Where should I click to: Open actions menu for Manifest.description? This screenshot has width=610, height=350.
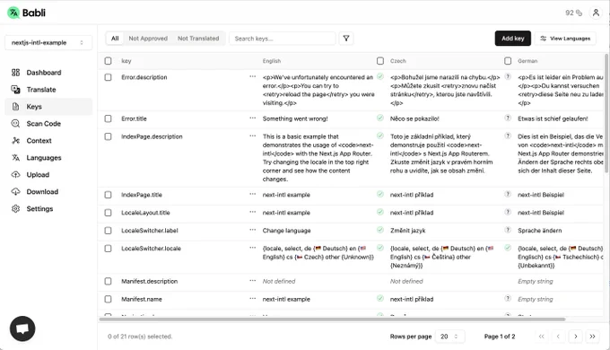point(253,280)
